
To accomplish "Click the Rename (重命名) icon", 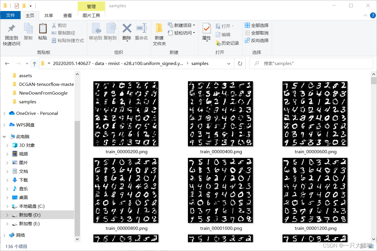I will (x=141, y=29).
